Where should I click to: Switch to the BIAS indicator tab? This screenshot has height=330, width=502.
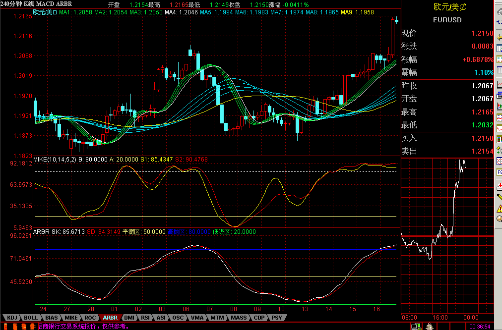[x=51, y=318]
